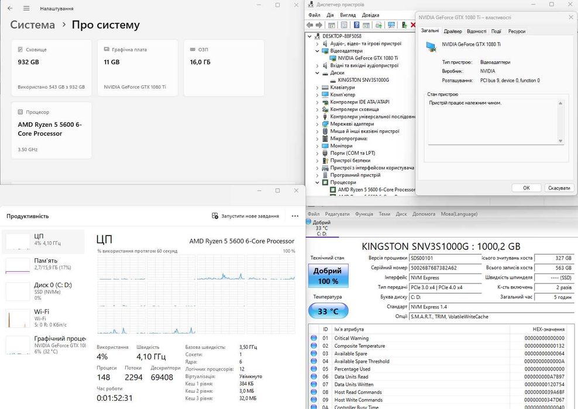Click Запустити нове завдання button
Image resolution: width=578 pixels, height=409 pixels.
pos(246,216)
